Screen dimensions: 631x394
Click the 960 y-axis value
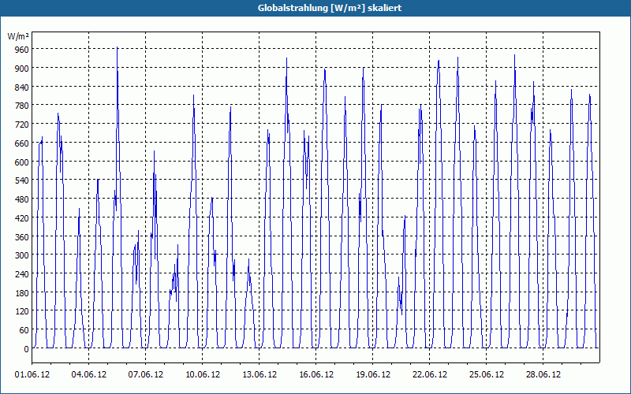click(x=22, y=50)
